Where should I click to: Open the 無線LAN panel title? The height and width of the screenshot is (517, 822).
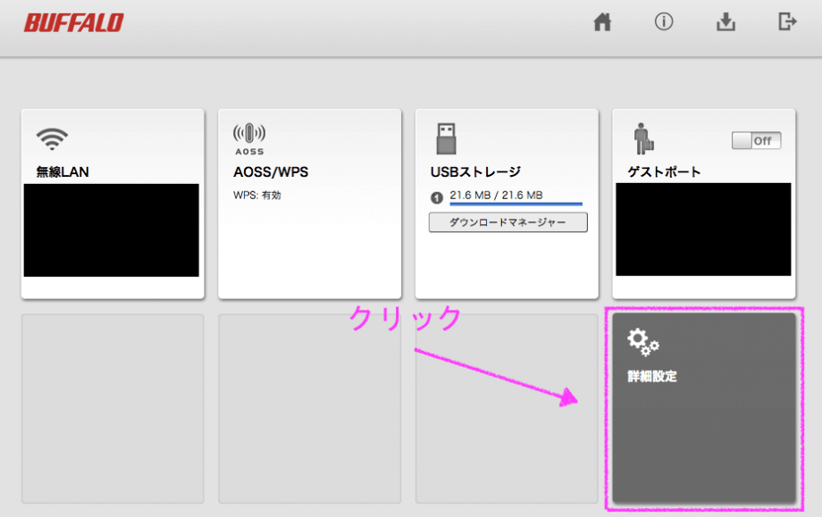coord(63,172)
